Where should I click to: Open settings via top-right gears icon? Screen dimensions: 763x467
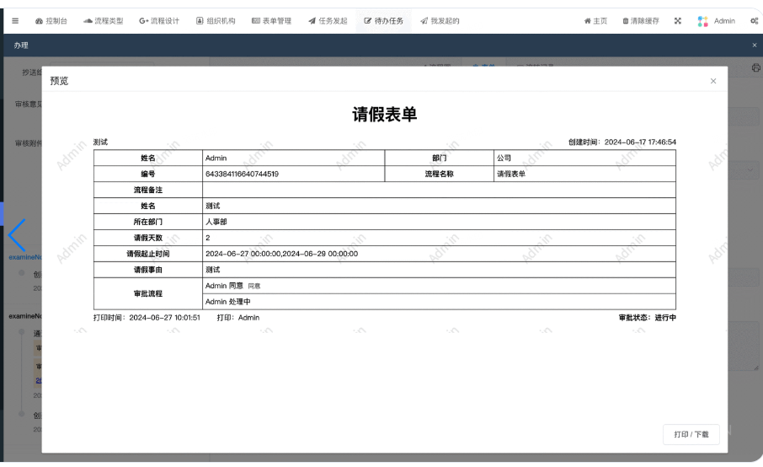coord(755,21)
